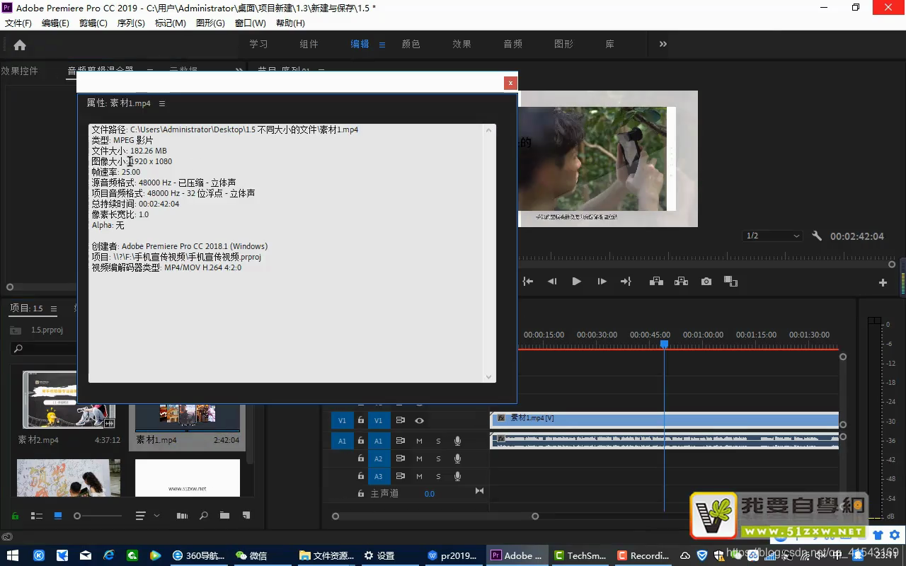906x566 pixels.
Task: Expand the sort icons dropdown arrow
Action: tap(157, 516)
